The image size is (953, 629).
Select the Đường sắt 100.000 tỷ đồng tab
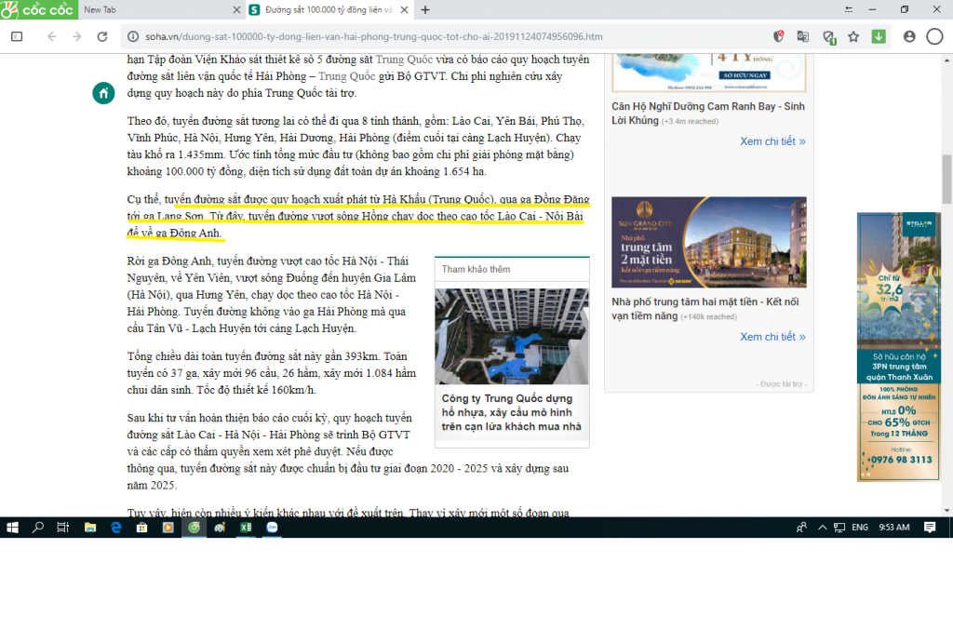(329, 9)
